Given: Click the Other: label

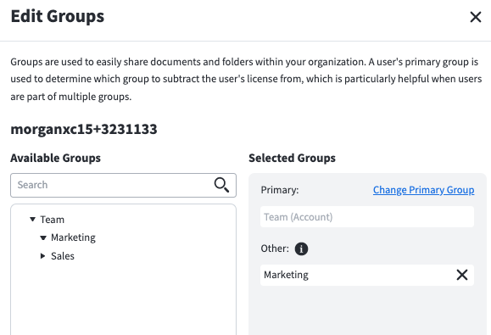Looking at the screenshot, I should 275,248.
